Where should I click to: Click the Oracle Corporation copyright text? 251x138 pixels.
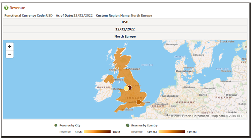click(190, 116)
